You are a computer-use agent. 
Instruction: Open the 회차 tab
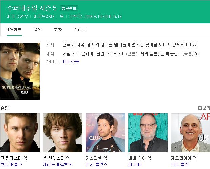tap(58, 29)
